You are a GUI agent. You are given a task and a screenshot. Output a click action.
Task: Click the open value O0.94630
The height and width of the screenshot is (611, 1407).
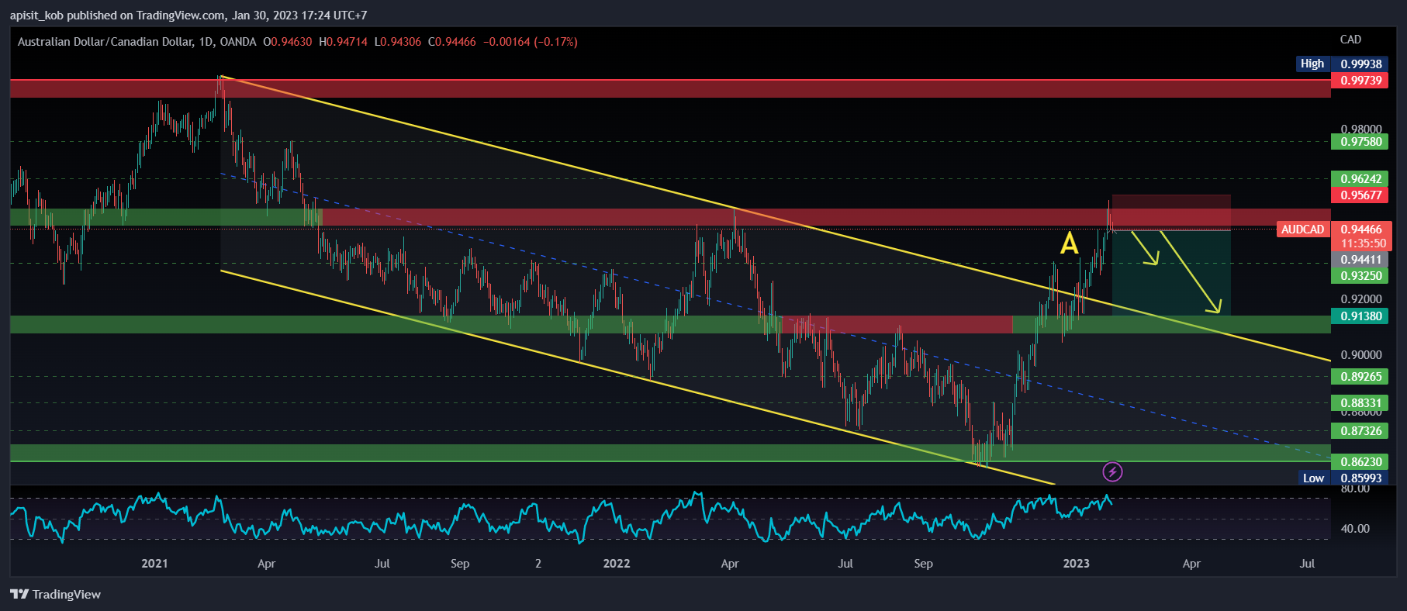(x=288, y=42)
